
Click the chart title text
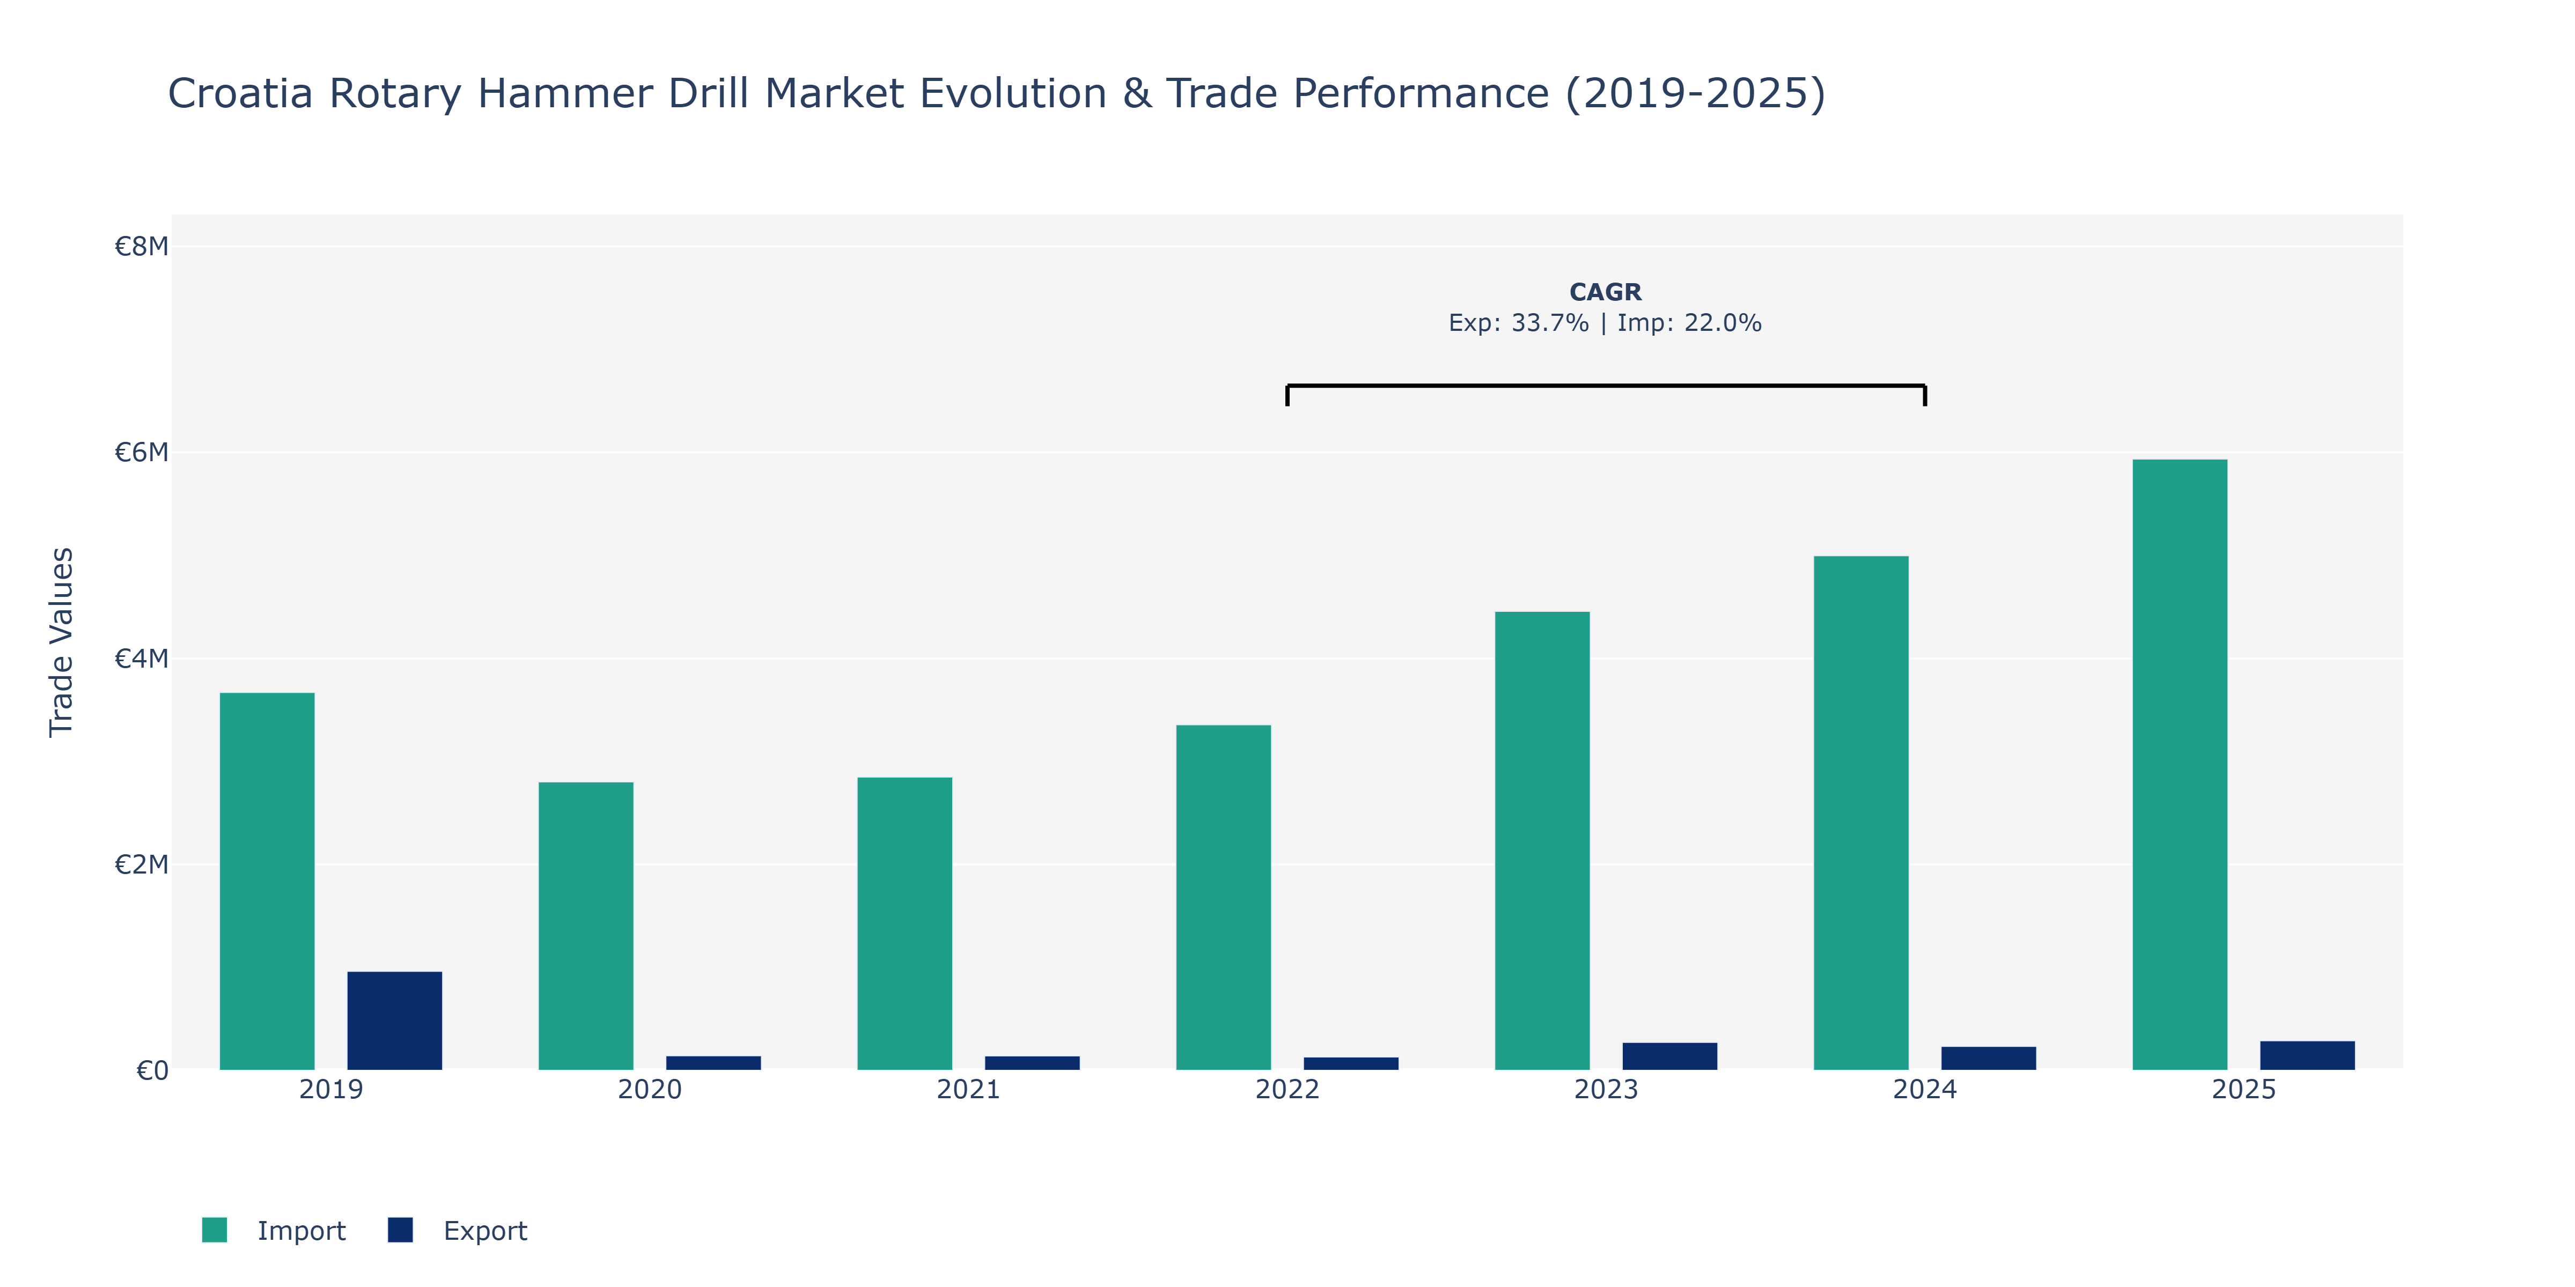997,94
